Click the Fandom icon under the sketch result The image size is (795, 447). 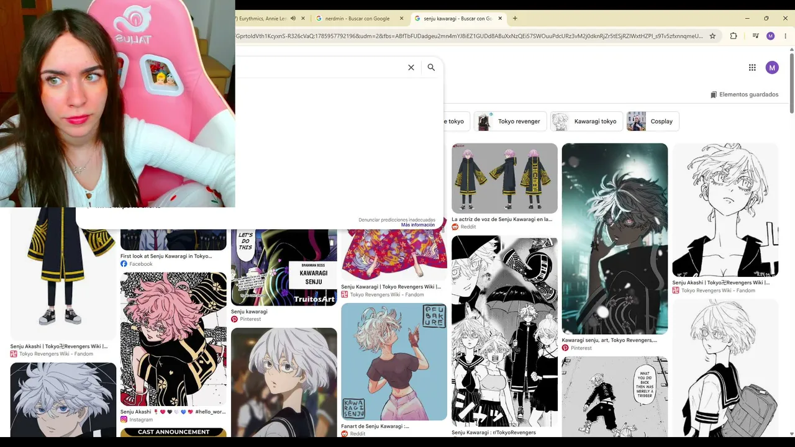676,291
